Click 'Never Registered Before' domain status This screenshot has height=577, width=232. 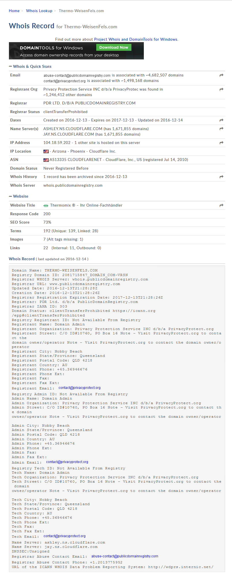[x=66, y=168]
